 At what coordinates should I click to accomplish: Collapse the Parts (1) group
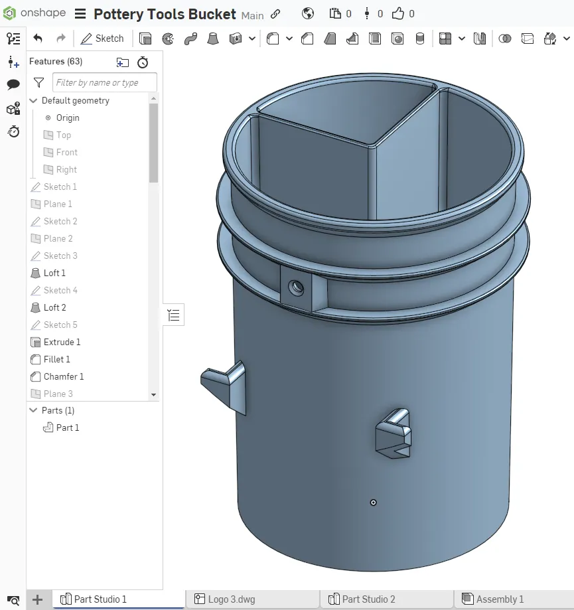(33, 410)
